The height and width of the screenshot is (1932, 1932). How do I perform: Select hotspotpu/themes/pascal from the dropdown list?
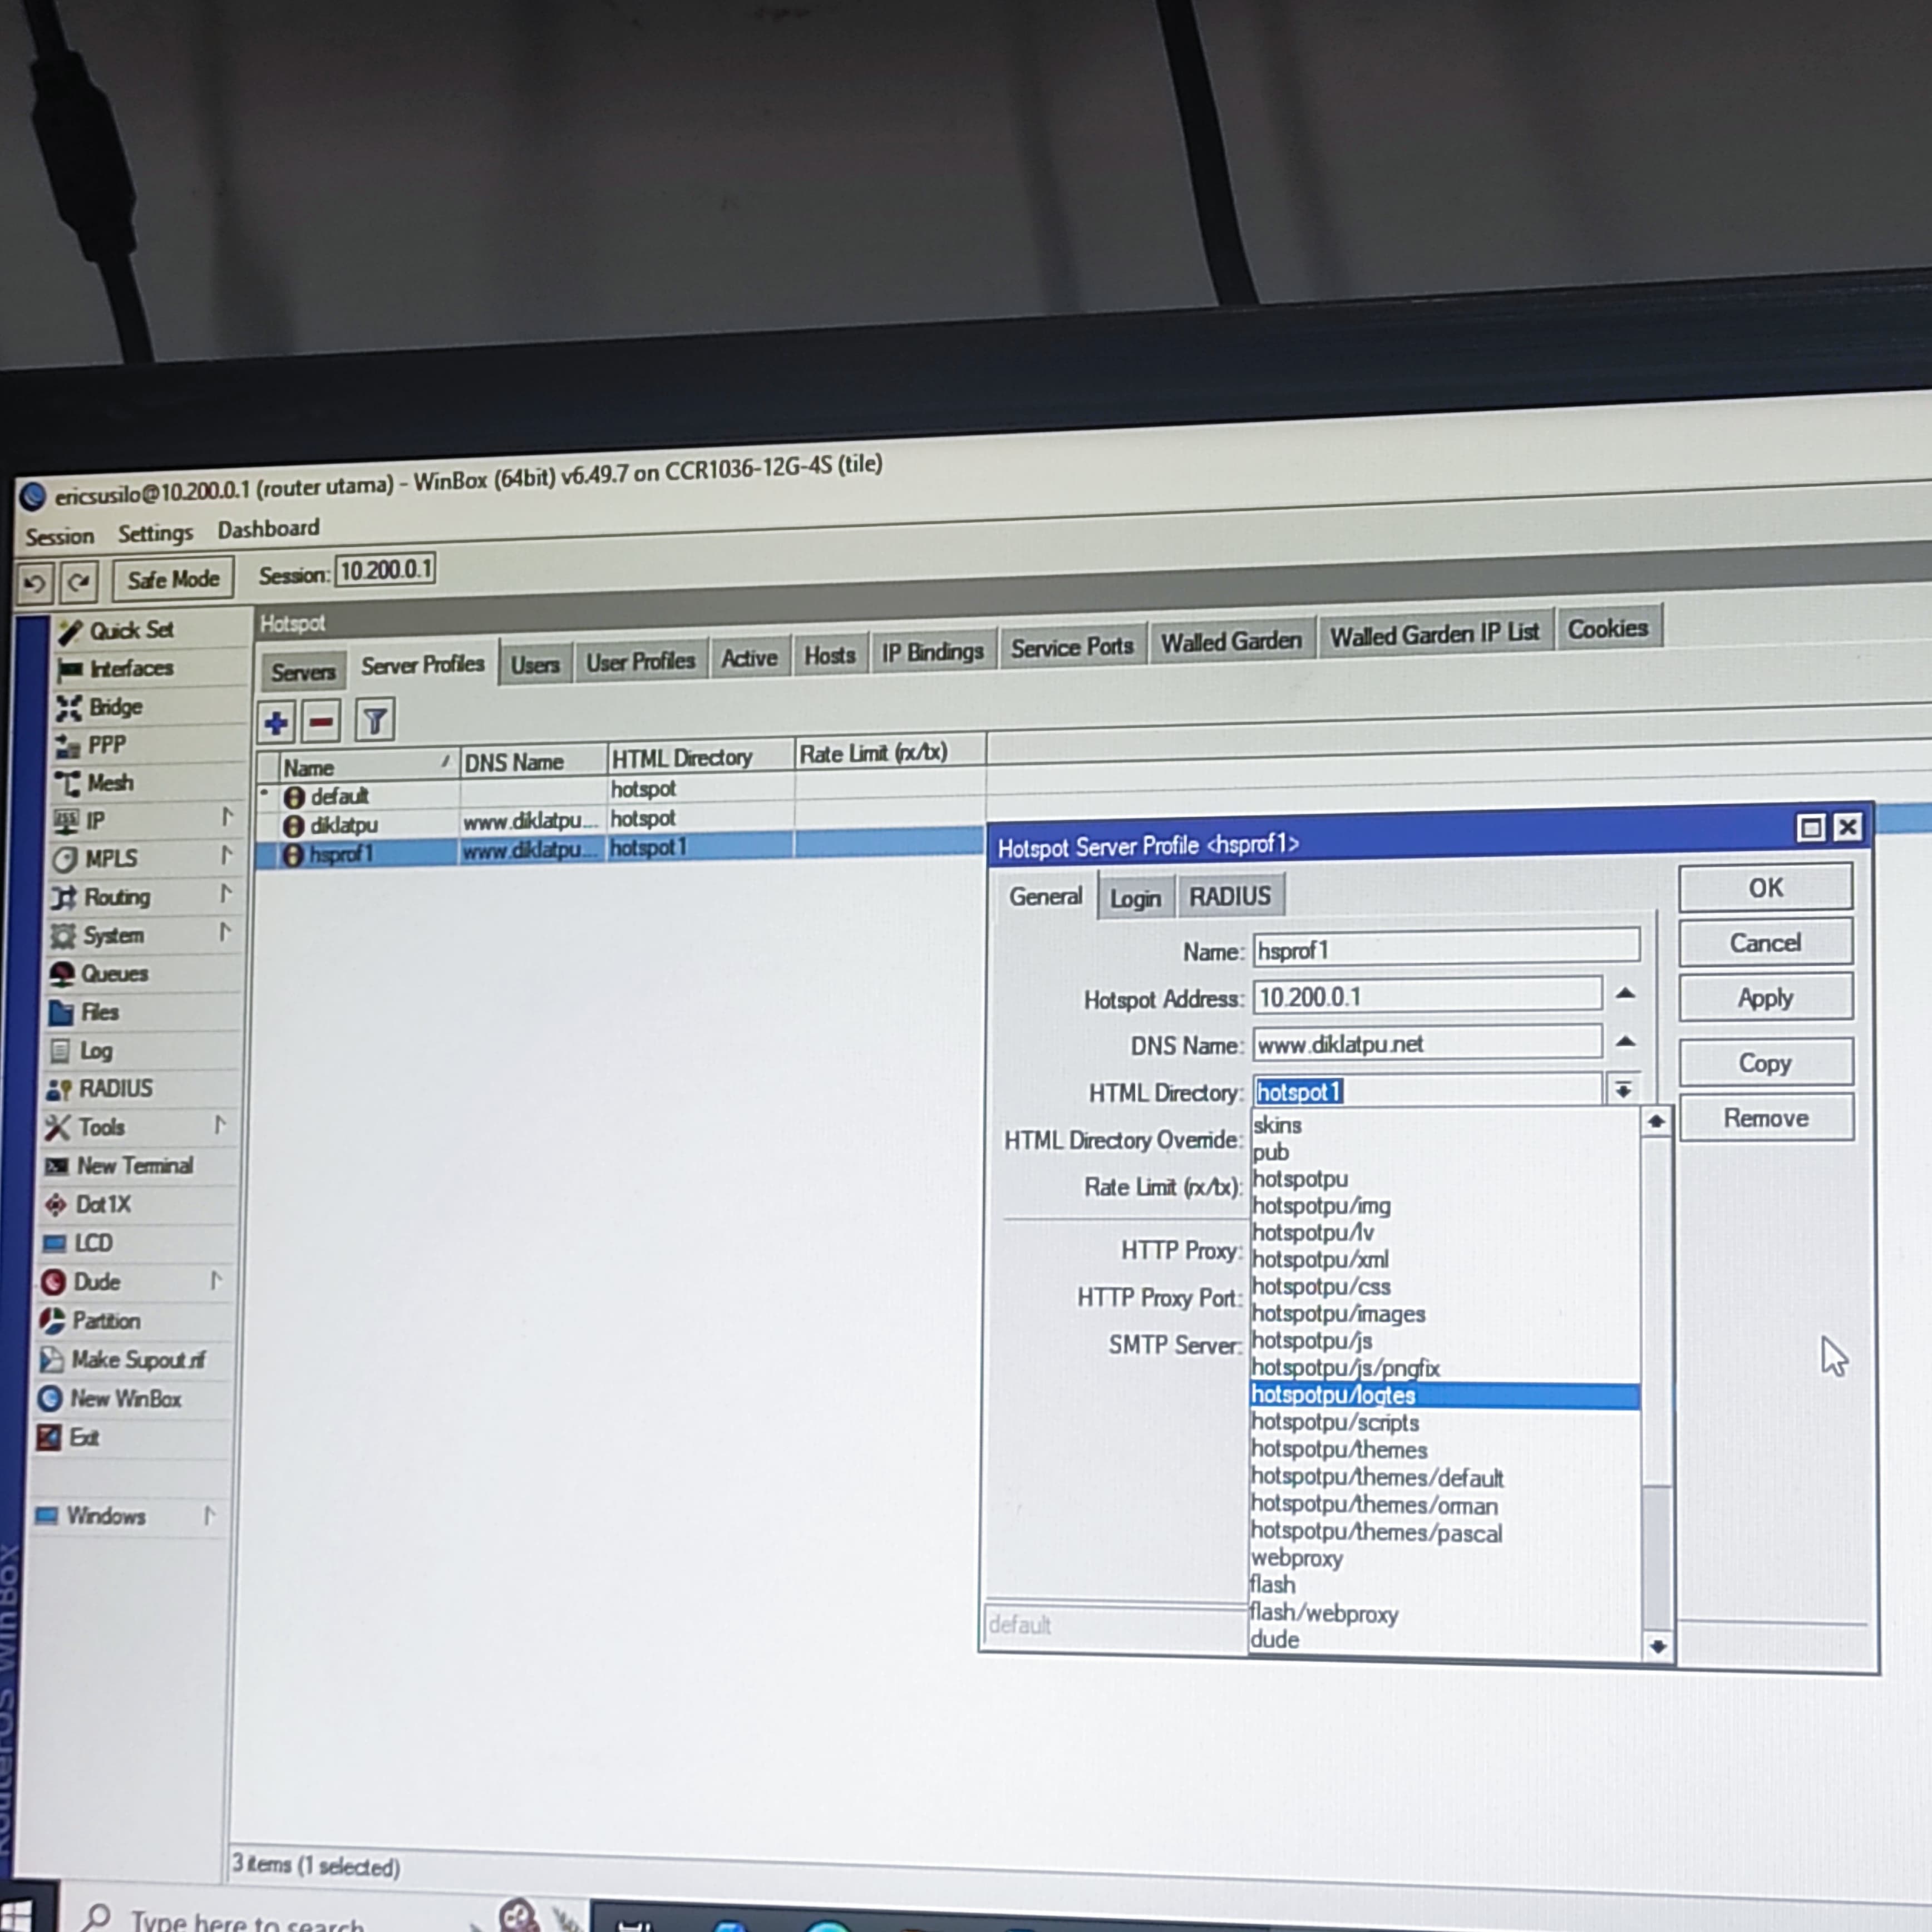click(x=1376, y=1533)
